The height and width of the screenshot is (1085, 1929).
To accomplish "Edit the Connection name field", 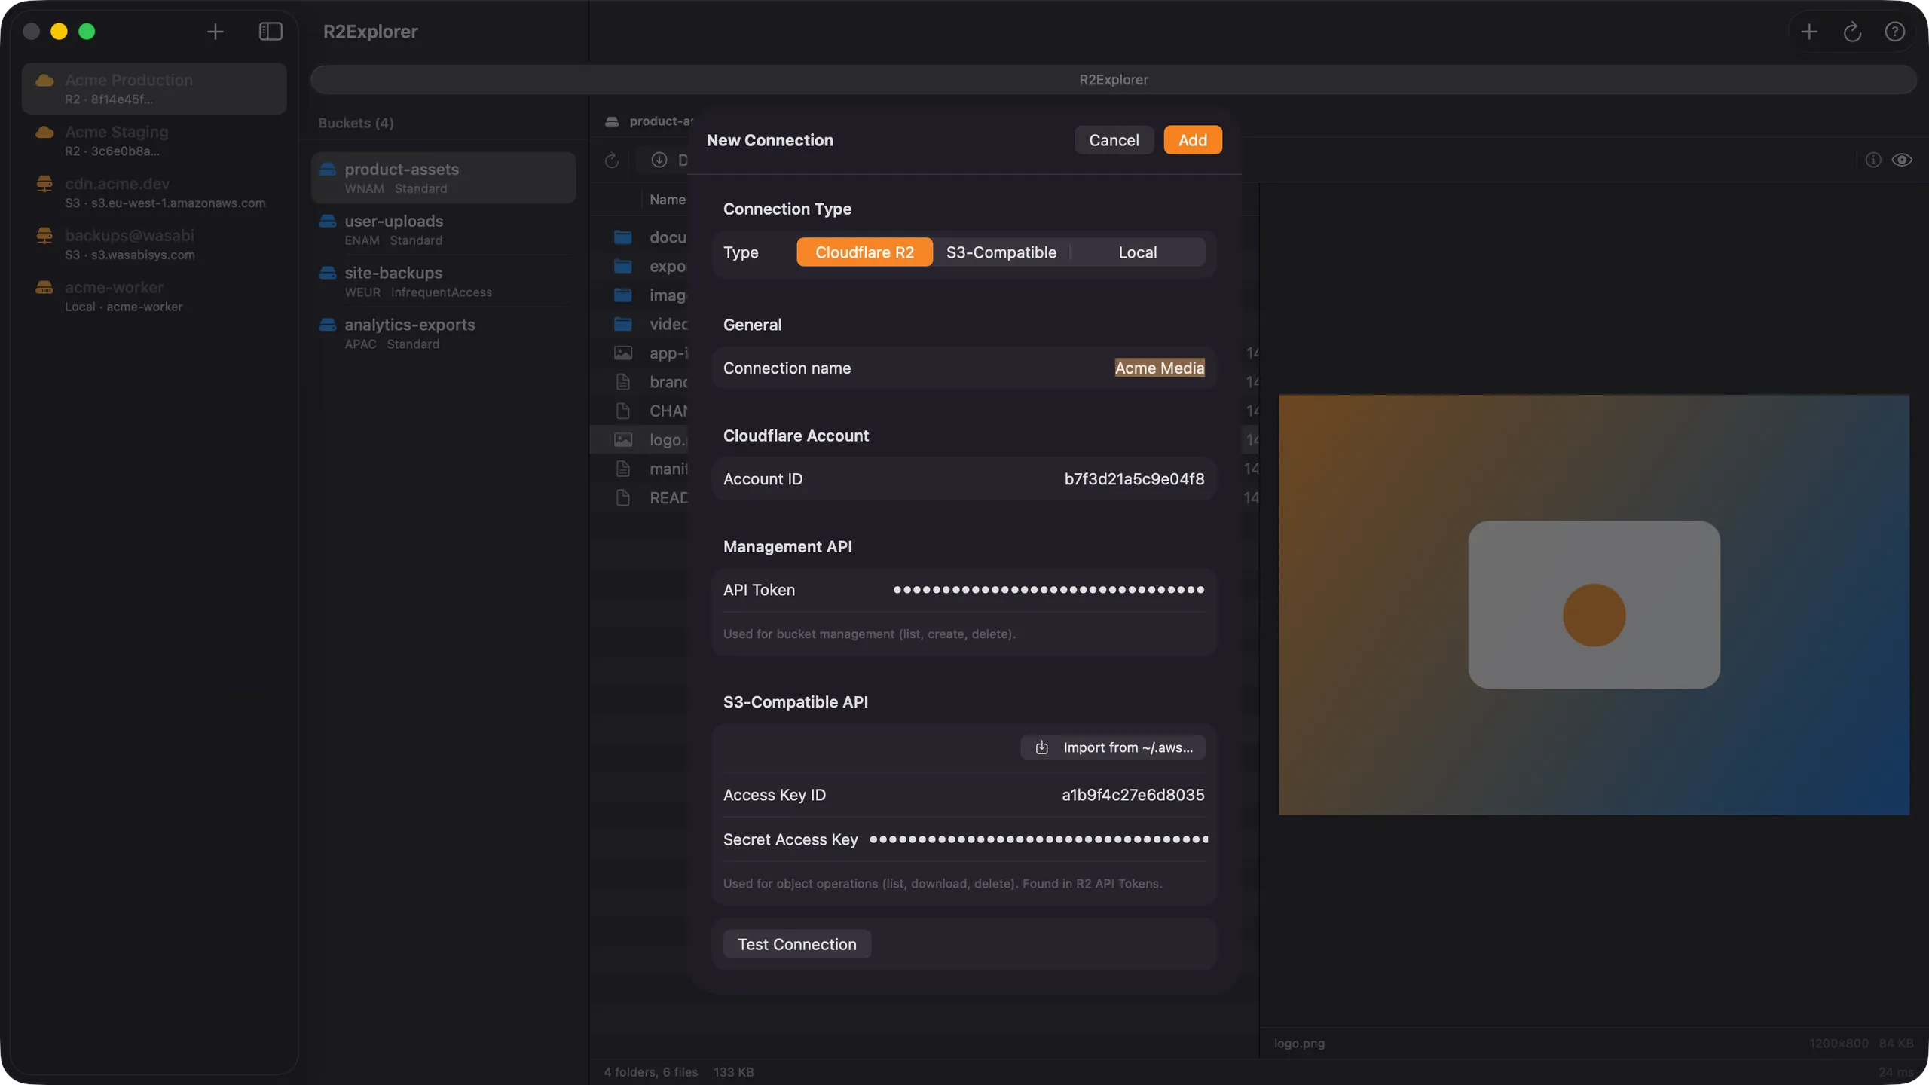I will click(964, 368).
